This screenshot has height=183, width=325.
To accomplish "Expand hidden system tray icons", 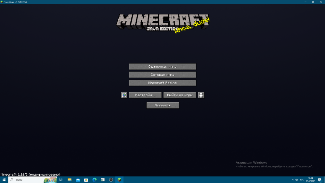I will pos(293,180).
